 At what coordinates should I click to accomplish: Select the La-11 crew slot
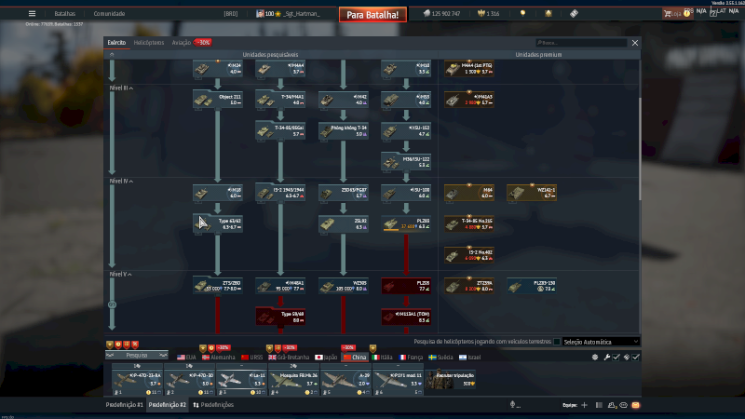pyautogui.click(x=242, y=382)
